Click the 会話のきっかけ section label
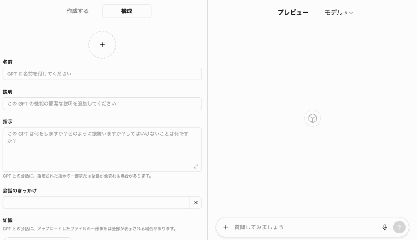Image resolution: width=417 pixels, height=240 pixels. 20,191
